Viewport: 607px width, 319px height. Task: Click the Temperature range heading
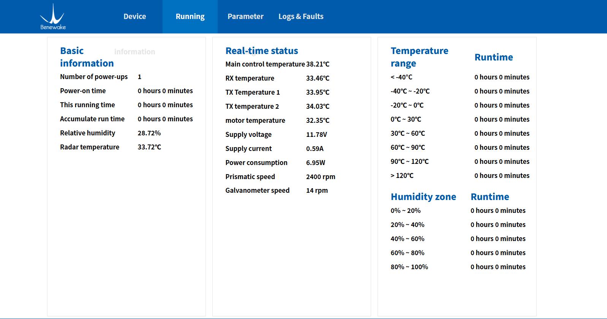pos(419,57)
